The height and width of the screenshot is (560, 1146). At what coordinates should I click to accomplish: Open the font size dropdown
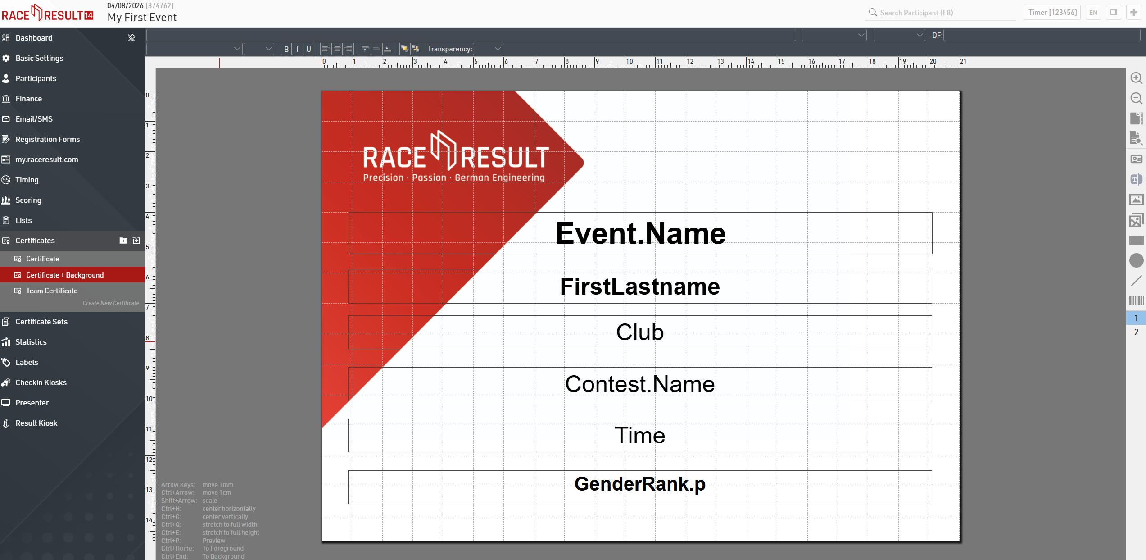pos(259,49)
